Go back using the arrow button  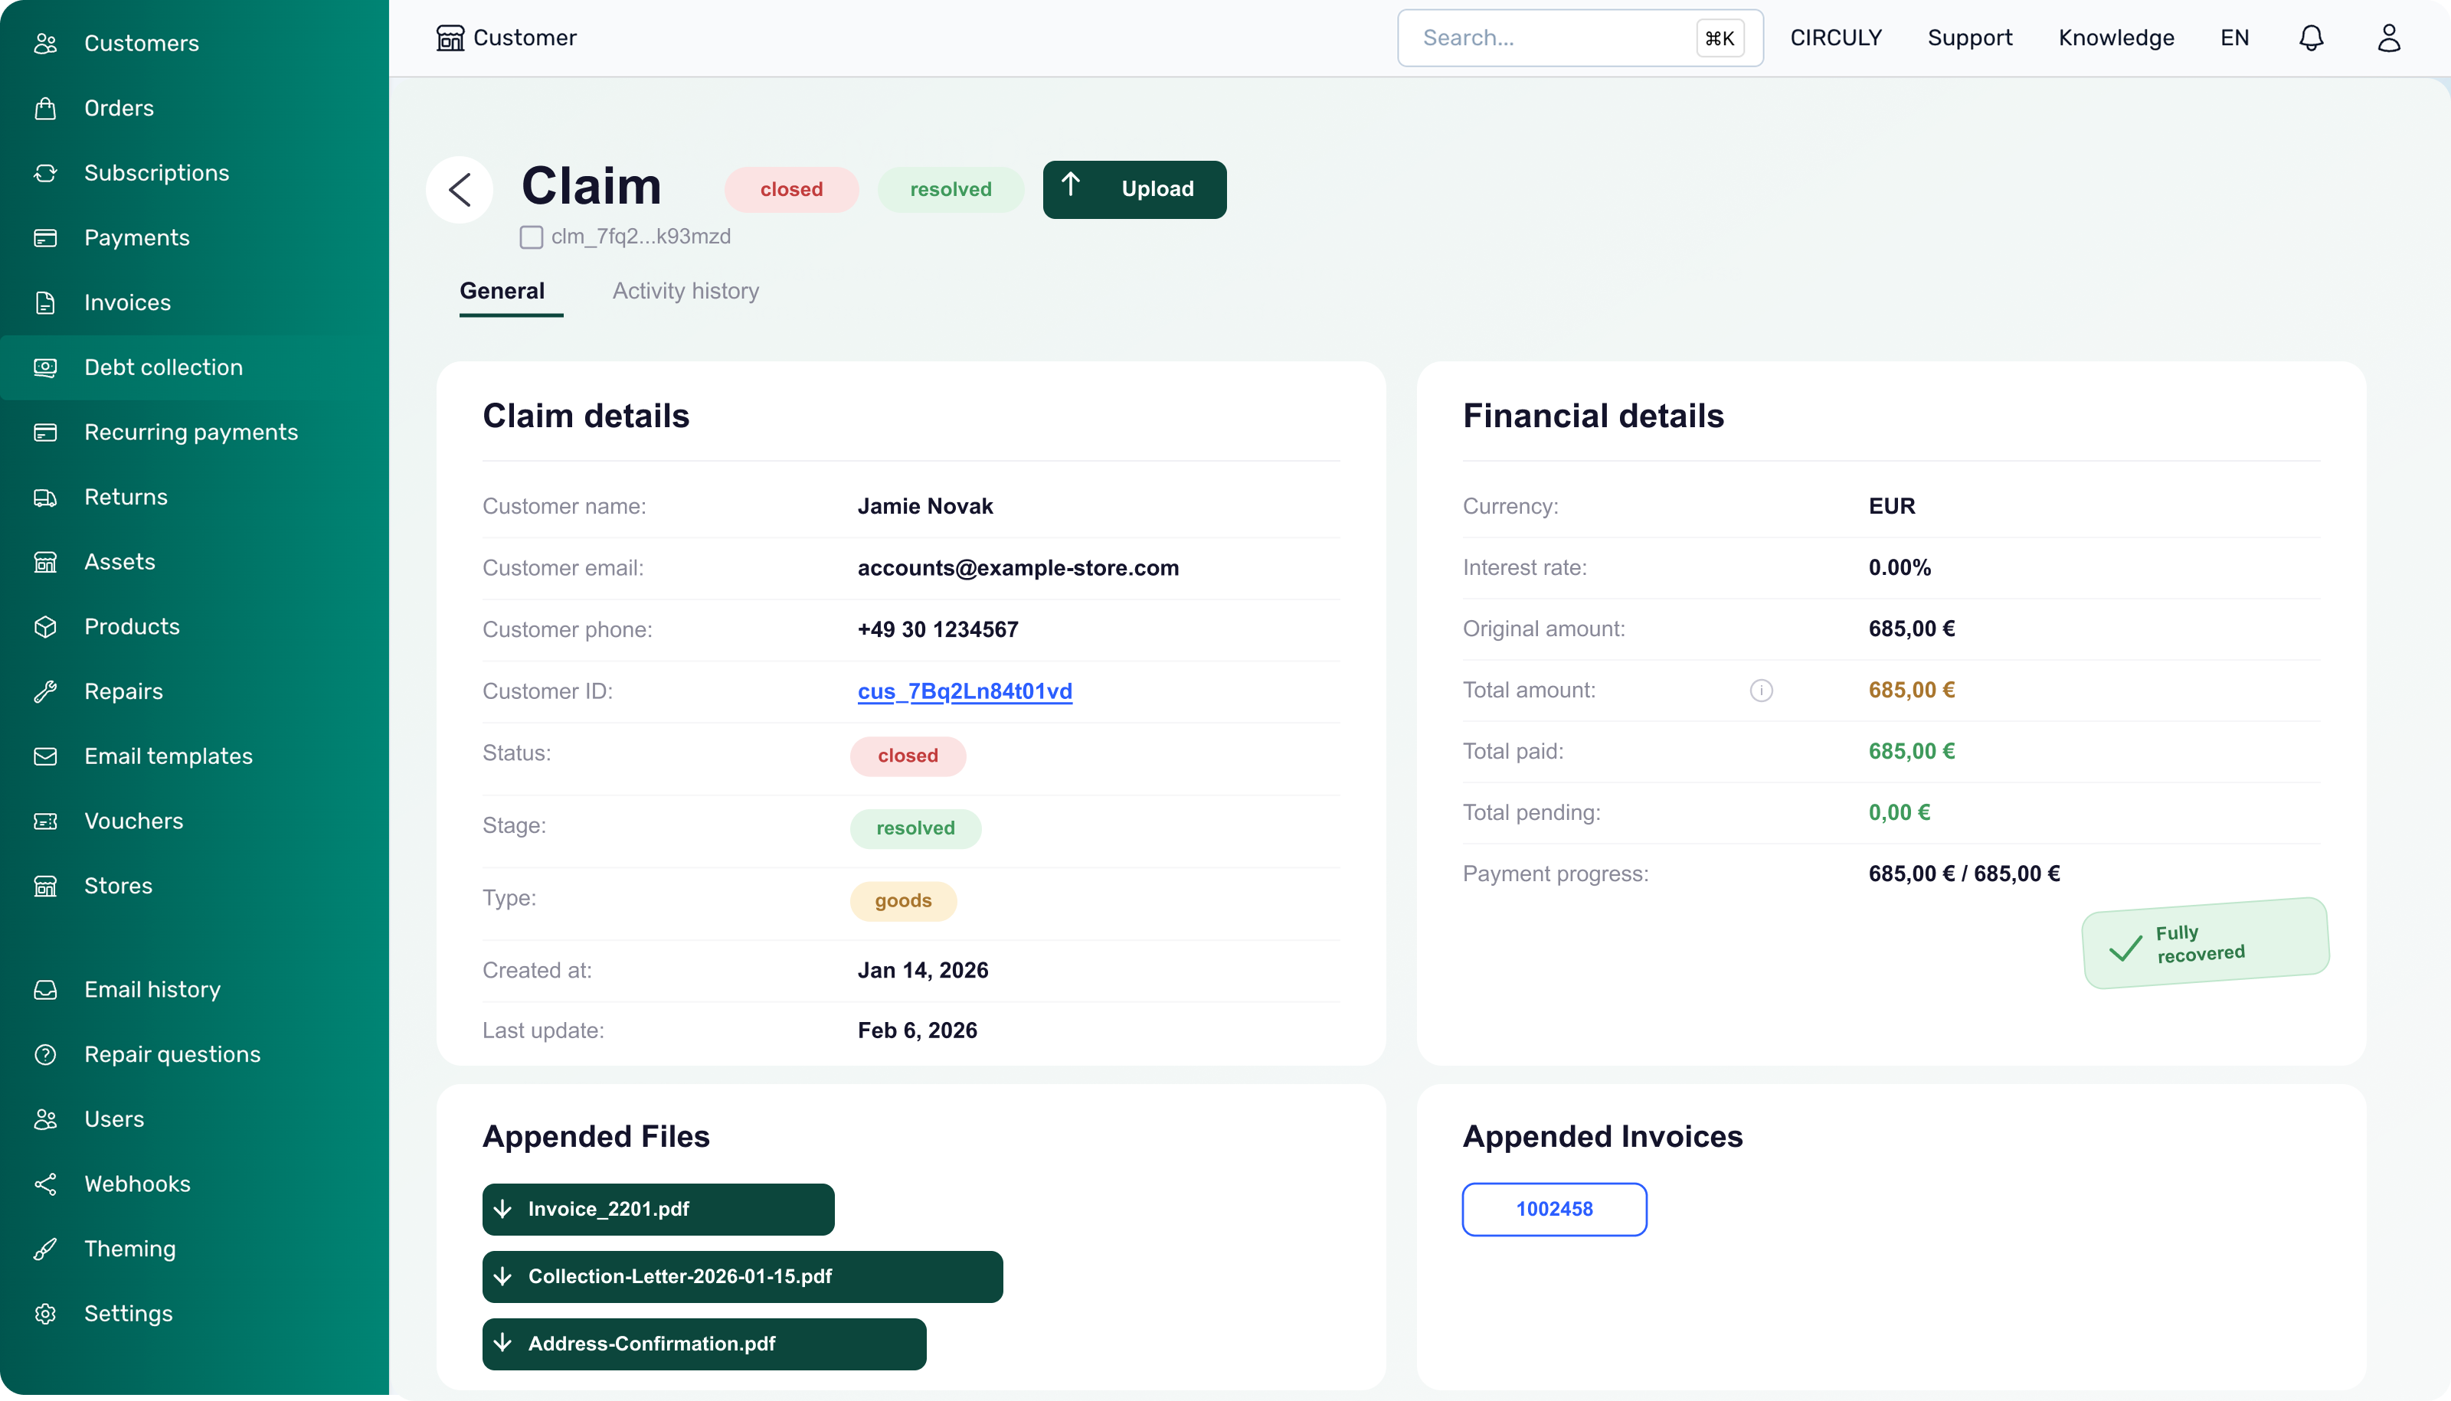(x=460, y=190)
